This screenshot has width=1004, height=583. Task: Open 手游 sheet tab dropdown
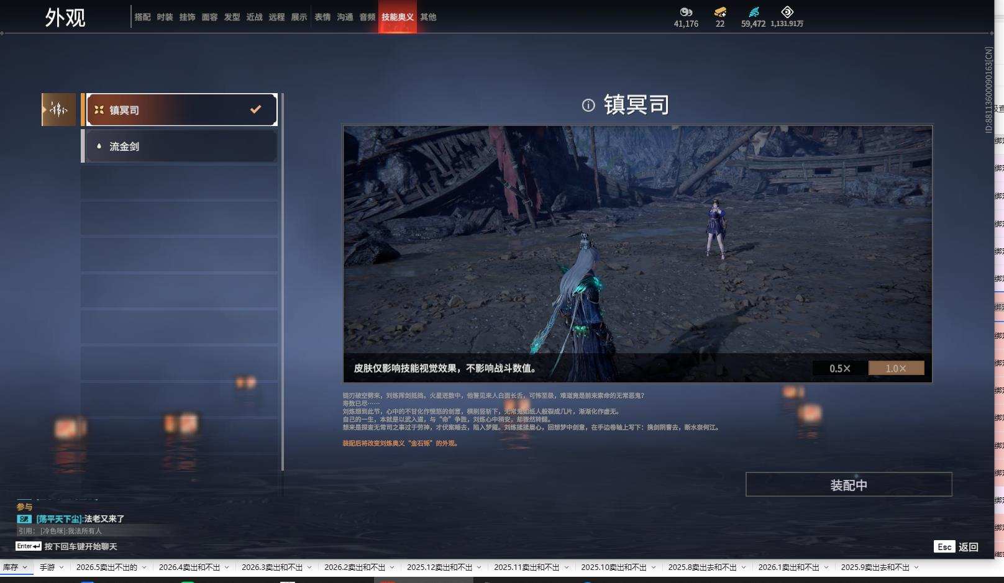tap(62, 567)
